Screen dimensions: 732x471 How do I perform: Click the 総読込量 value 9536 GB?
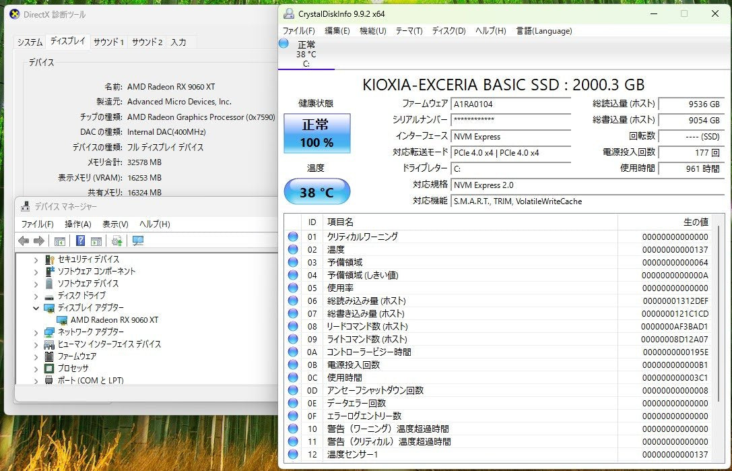(x=692, y=104)
